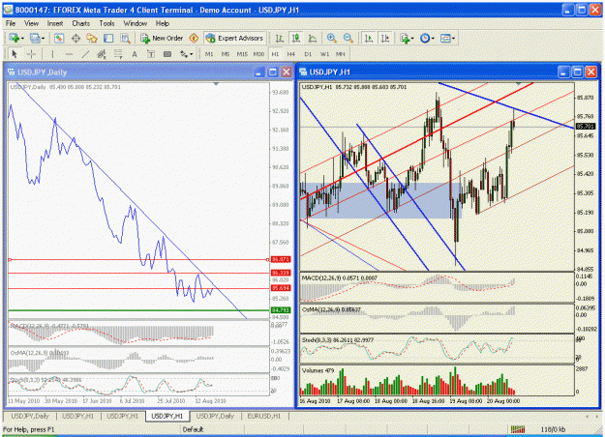
Task: Draw a vertical line tool
Action: [x=52, y=54]
